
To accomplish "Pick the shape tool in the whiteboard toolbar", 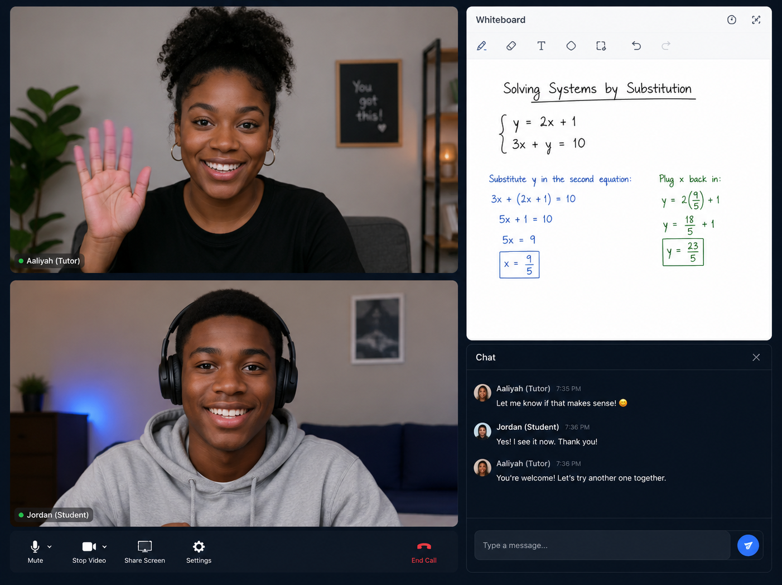I will (571, 46).
